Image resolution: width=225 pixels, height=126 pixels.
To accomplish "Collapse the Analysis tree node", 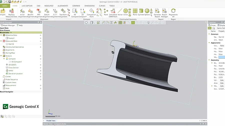I will [1, 56].
